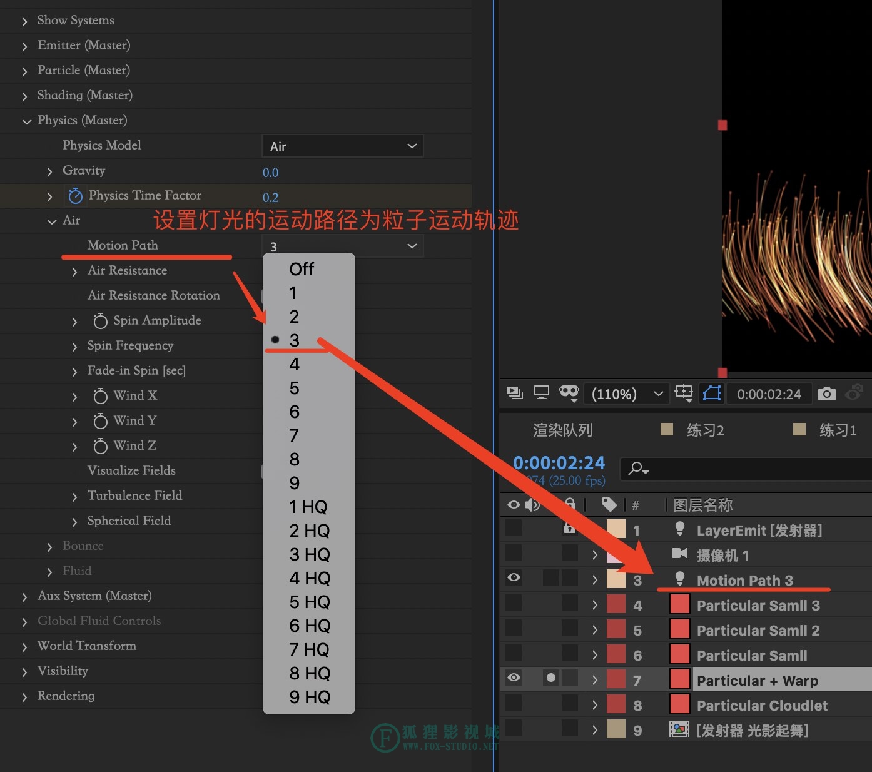The height and width of the screenshot is (772, 872).
Task: Click the red solid icon of Particular Samll 3
Action: pos(680,604)
